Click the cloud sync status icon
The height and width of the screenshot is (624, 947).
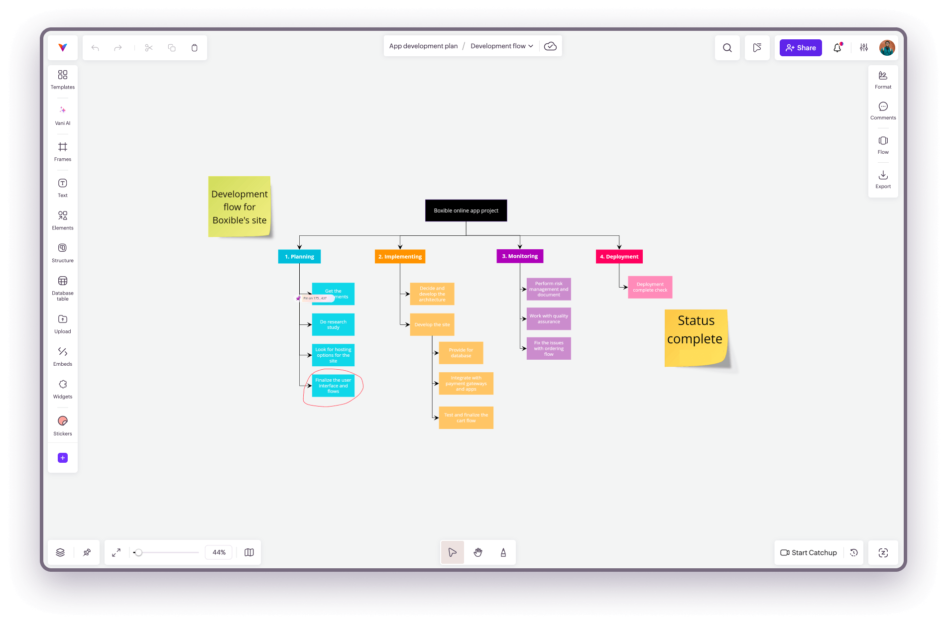(x=550, y=46)
